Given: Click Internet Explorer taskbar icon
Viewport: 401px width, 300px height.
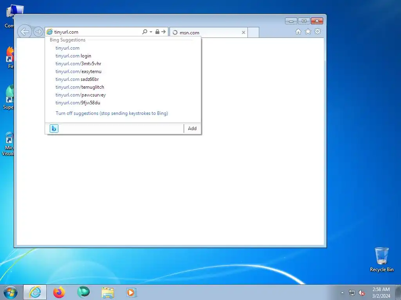Looking at the screenshot, I should click(35, 292).
